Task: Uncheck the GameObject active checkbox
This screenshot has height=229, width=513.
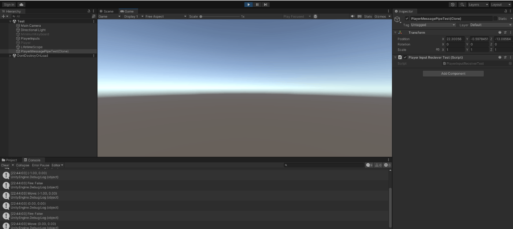Action: [x=407, y=19]
